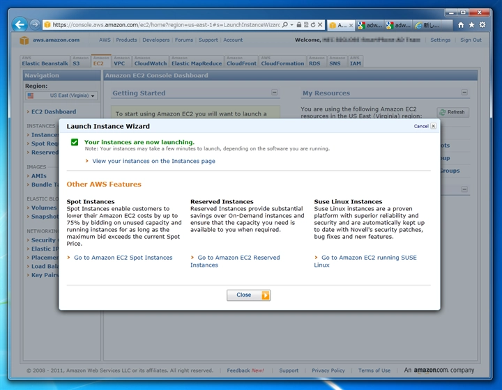Click the browser Back arrow button
Screen dimensions: 502x390
[x=20, y=24]
